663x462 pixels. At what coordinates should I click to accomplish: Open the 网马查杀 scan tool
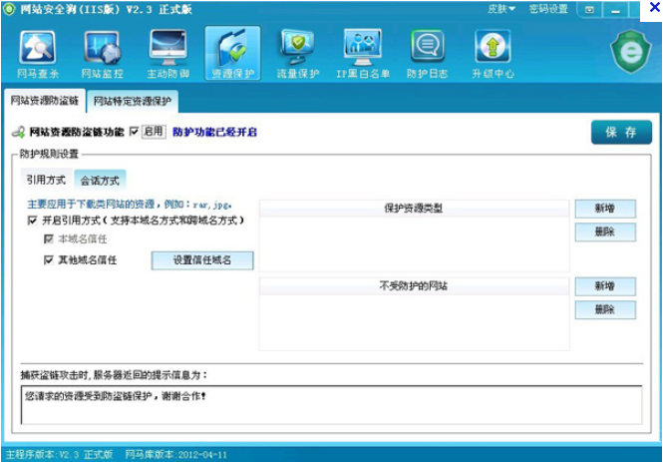tap(39, 53)
